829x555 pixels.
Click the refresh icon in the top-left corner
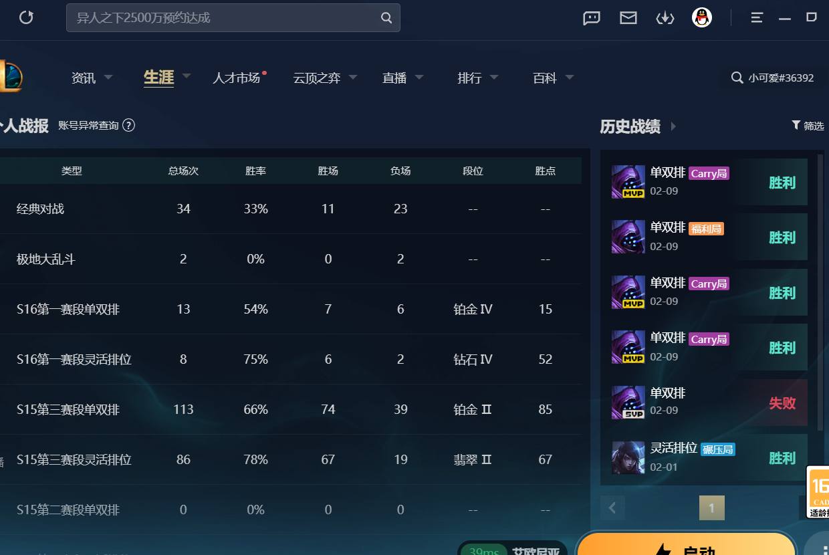(x=26, y=17)
